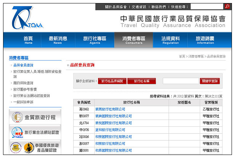Click the 品保會員查詢 page heading

(x=82, y=65)
